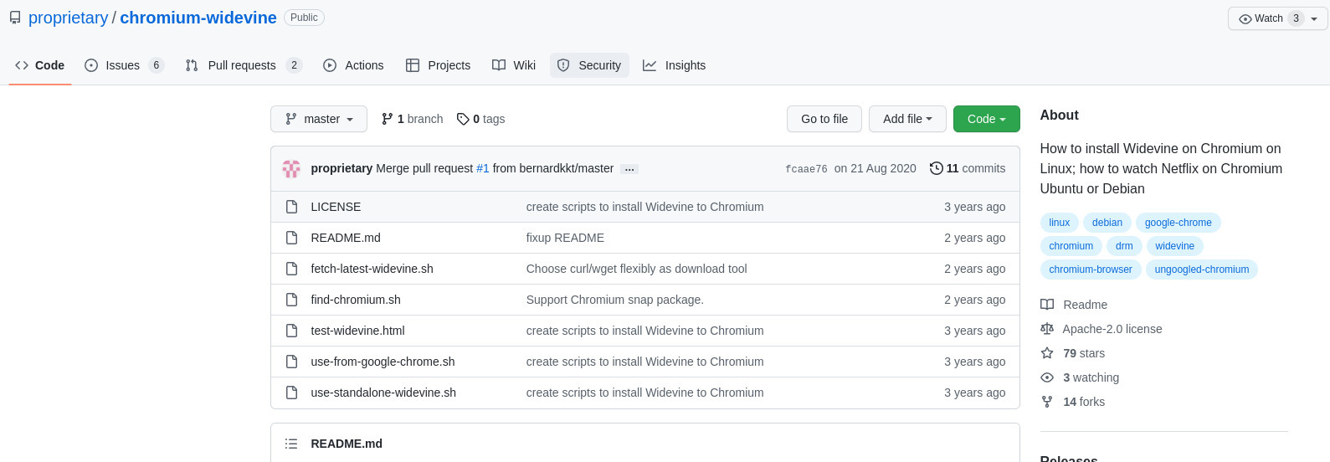The height and width of the screenshot is (462, 1330).
Task: Click the file icon next to find-chromium.sh
Action: click(291, 300)
